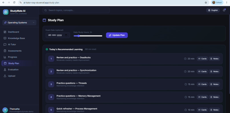The image size is (230, 113).
Task: Open Cards for Process Management task
Action: pos(202,110)
